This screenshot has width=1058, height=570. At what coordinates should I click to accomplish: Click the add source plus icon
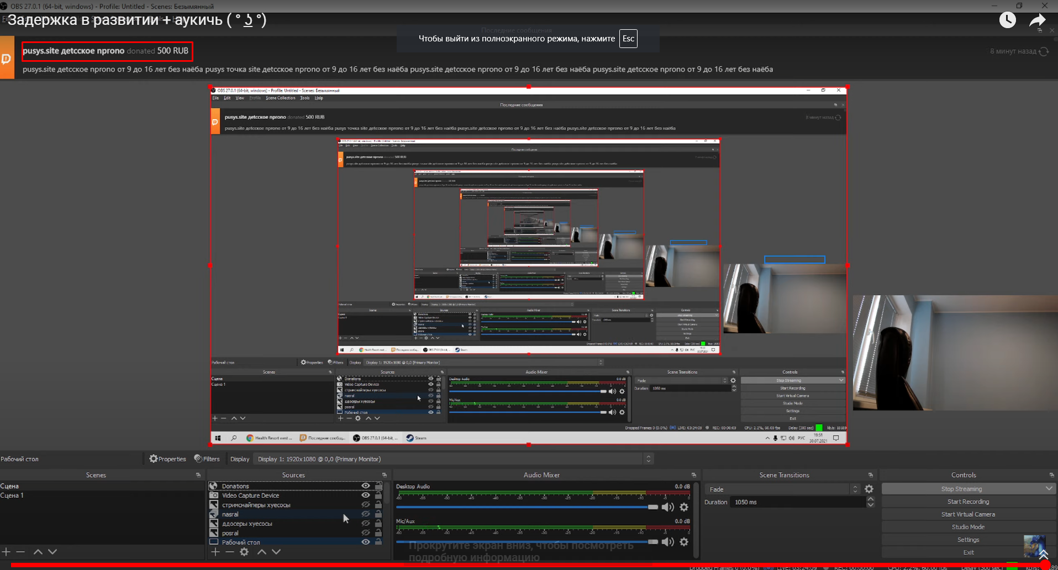[215, 552]
